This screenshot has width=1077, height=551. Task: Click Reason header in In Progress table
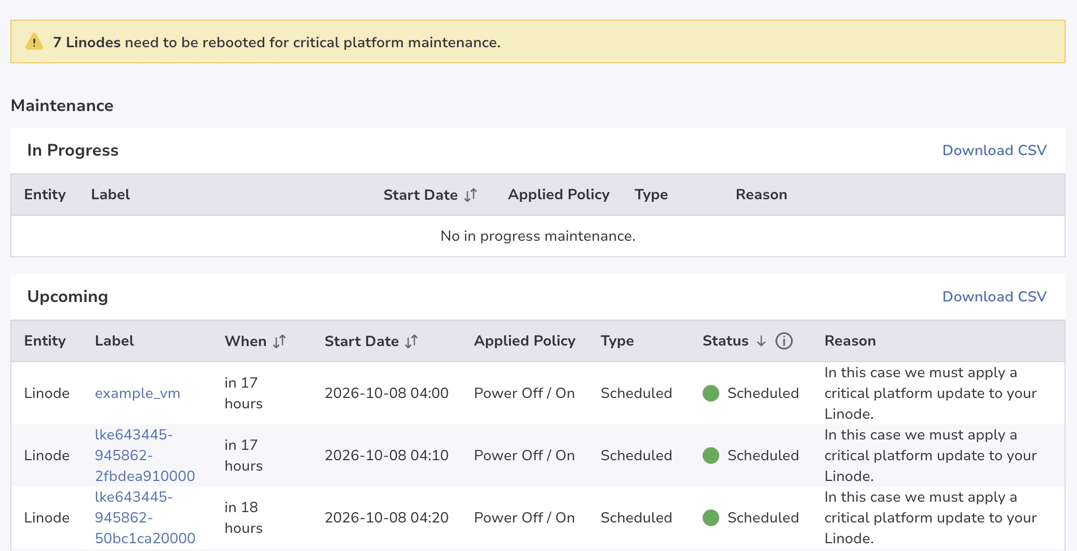[761, 195]
